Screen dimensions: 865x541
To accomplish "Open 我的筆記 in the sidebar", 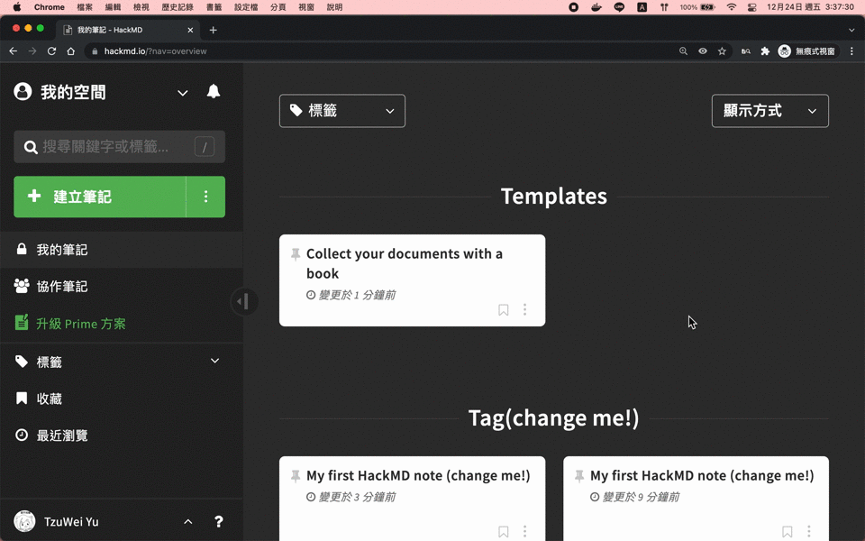I will tap(122, 250).
